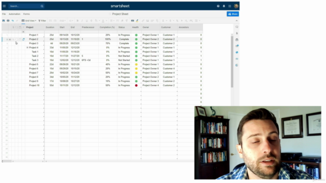
Task: Open the row 2 menu dropdown arrow
Action: coord(10,39)
